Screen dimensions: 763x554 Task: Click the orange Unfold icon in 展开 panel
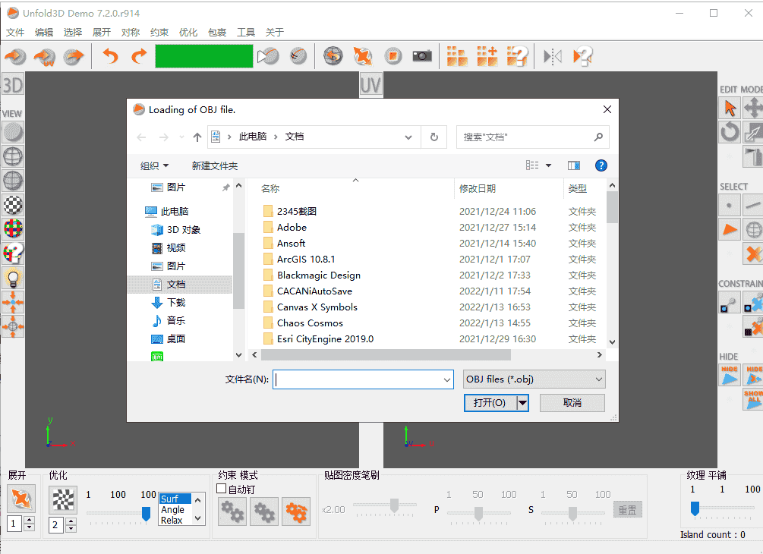click(20, 499)
